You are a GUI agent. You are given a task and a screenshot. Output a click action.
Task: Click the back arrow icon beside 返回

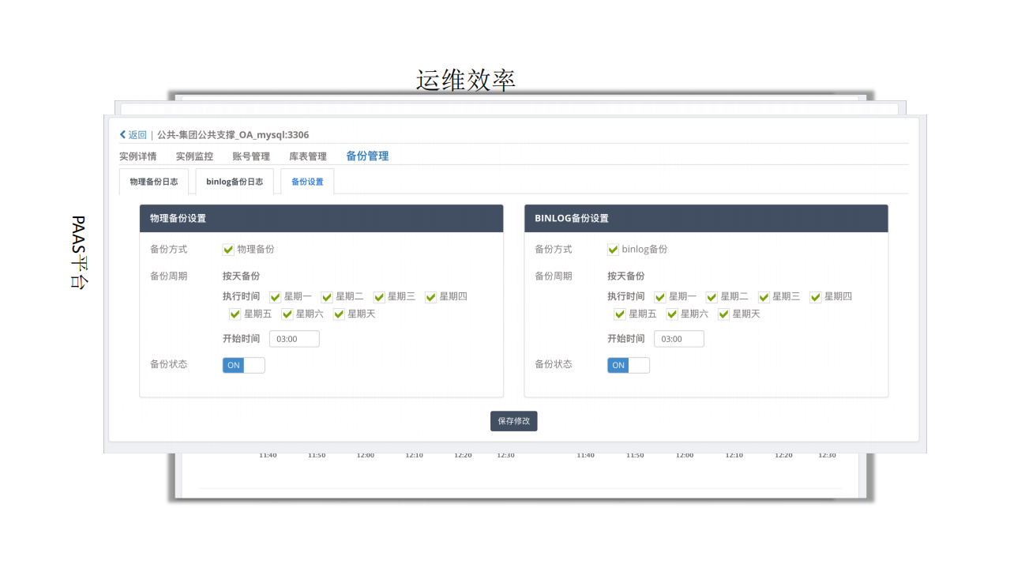tap(122, 134)
